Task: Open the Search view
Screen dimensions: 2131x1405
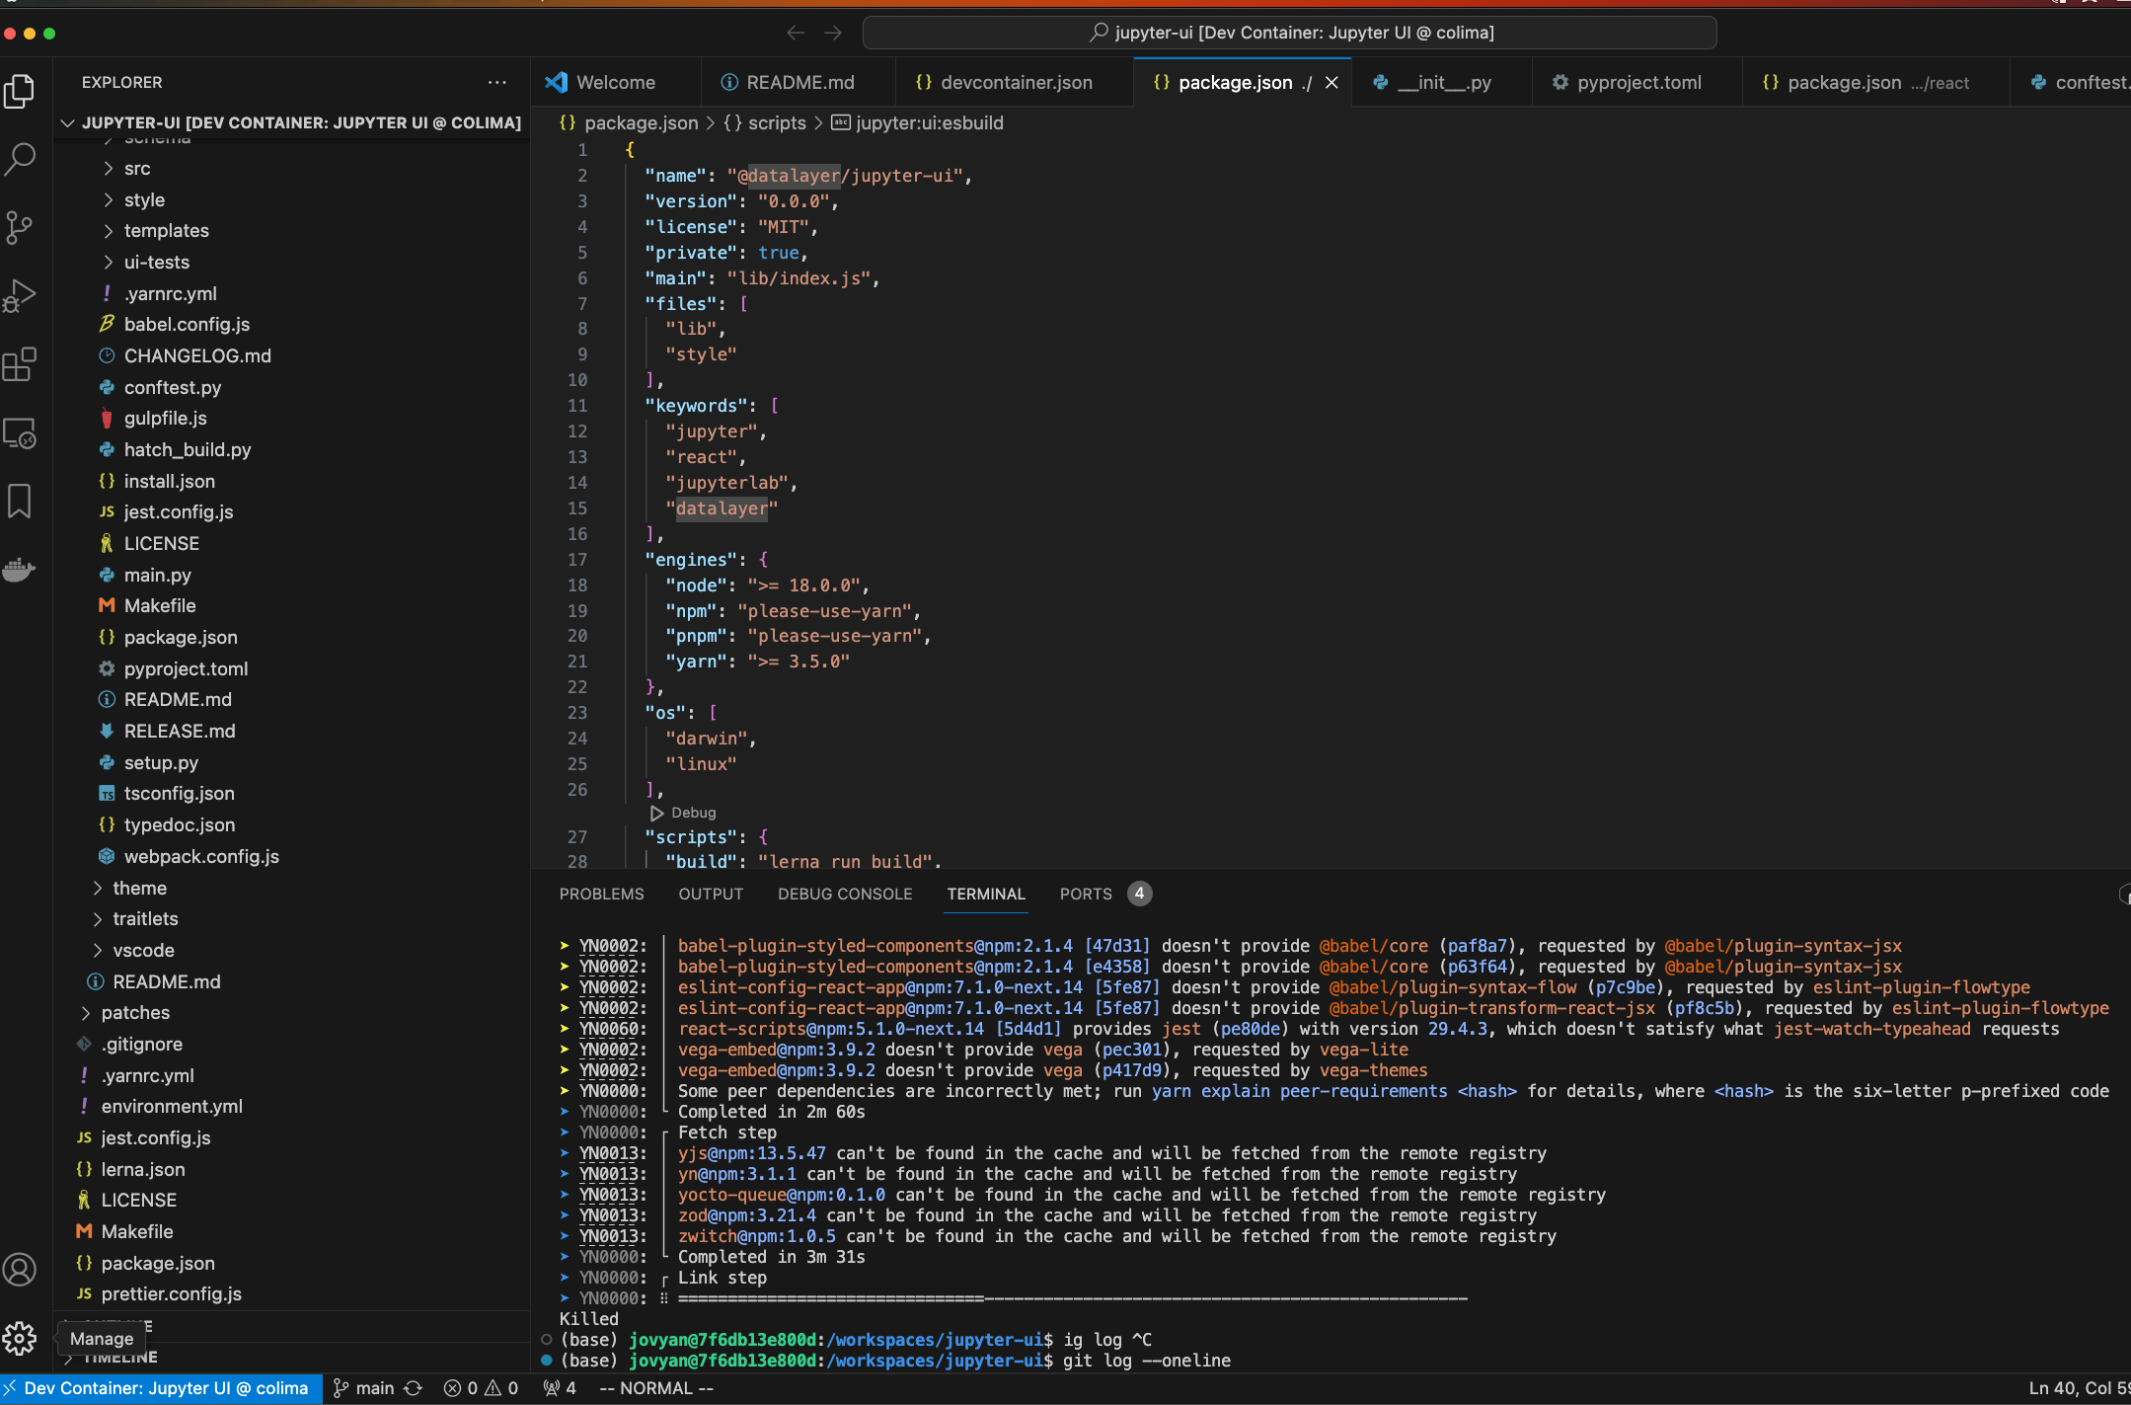Action: (21, 159)
